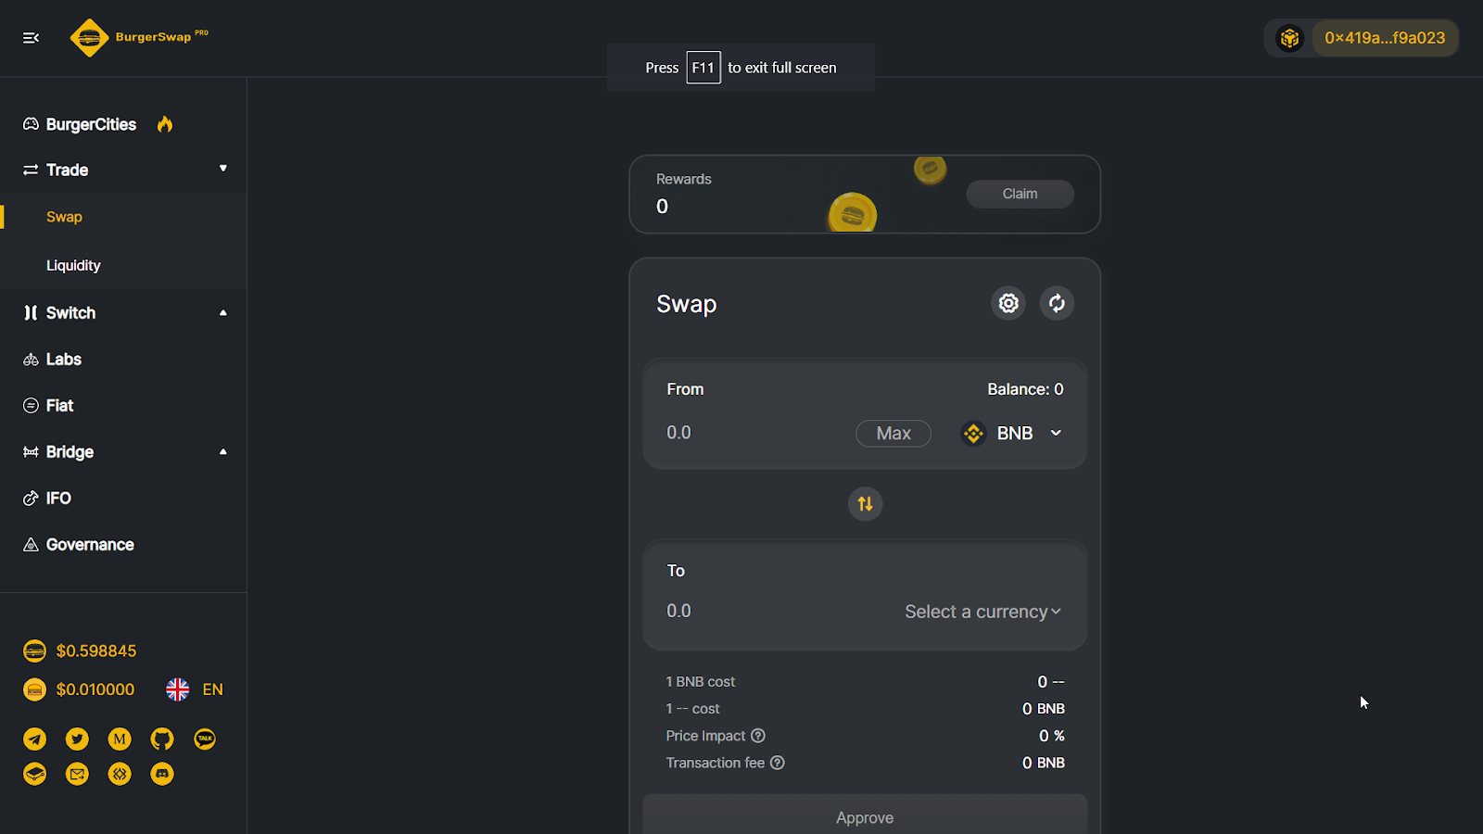The image size is (1483, 834).
Task: Open the Fiat page
Action: 59,406
